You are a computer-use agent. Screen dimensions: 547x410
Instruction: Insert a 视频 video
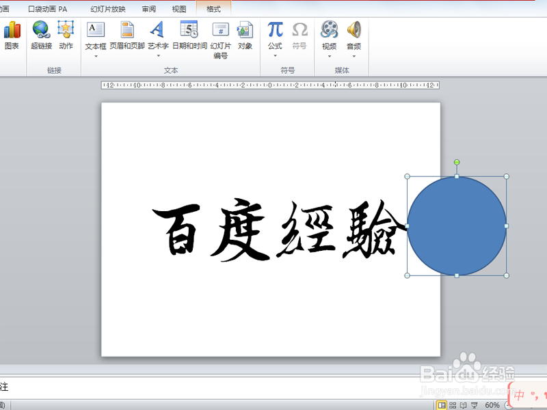click(x=330, y=35)
